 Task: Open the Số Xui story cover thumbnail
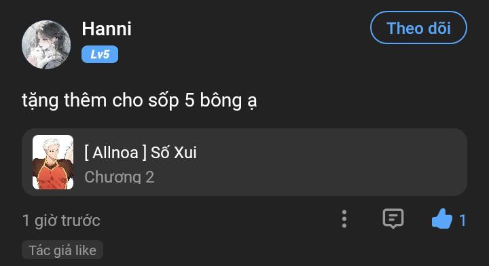pyautogui.click(x=53, y=162)
